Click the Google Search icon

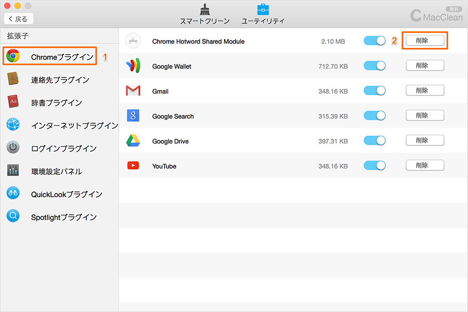133,115
